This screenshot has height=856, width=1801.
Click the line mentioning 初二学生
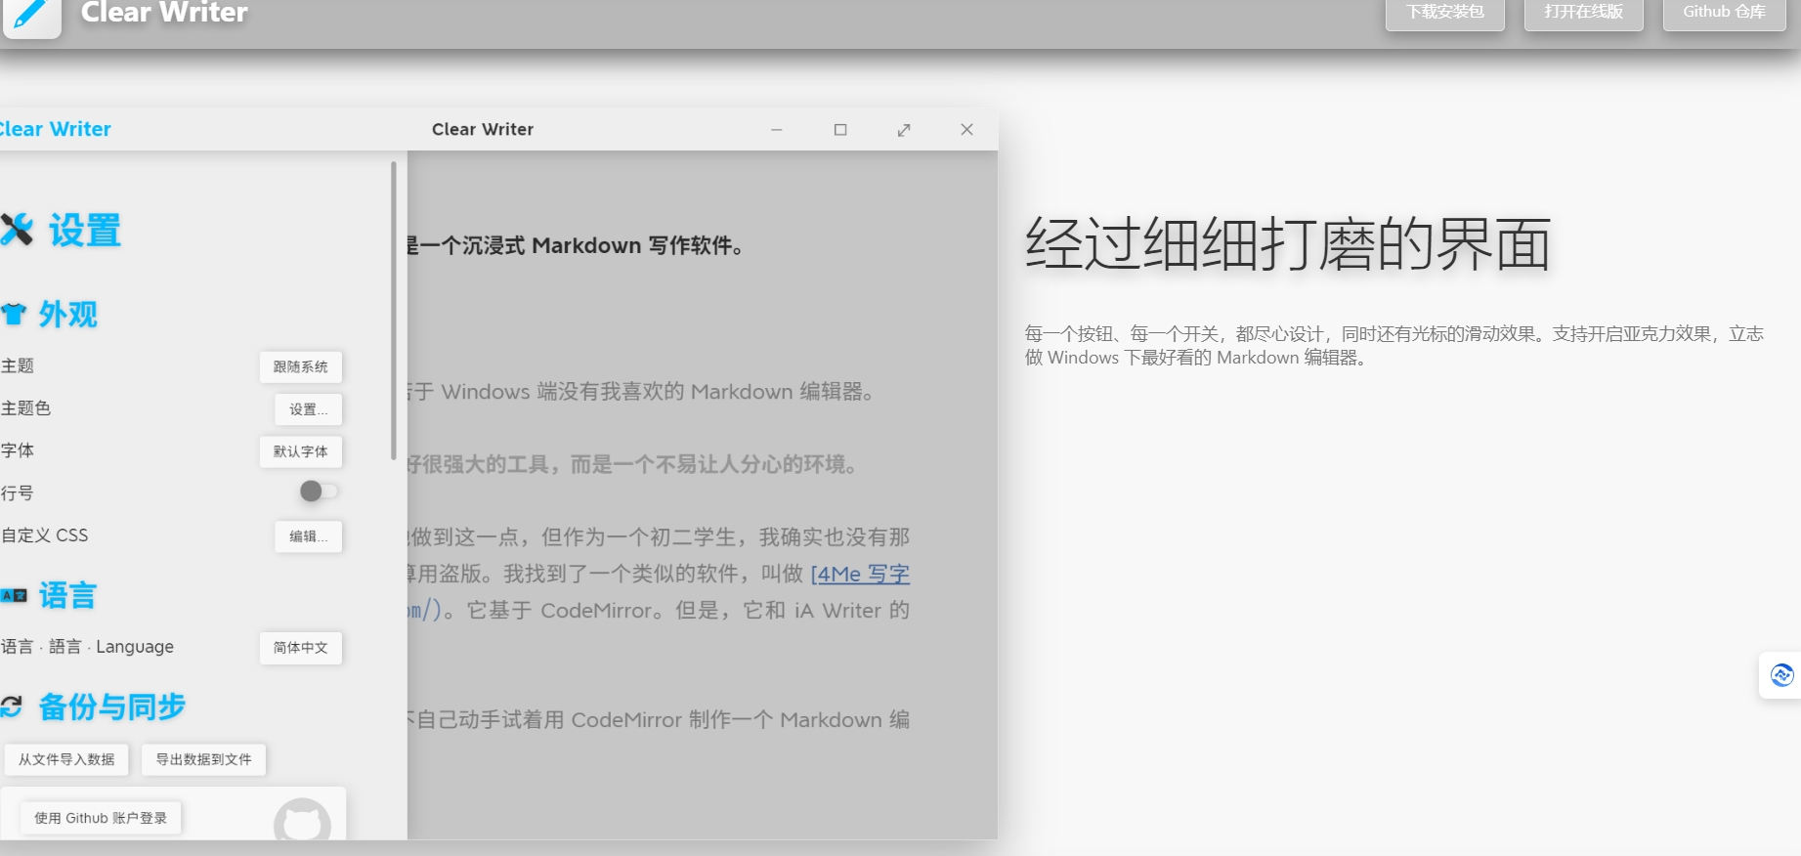click(x=660, y=537)
